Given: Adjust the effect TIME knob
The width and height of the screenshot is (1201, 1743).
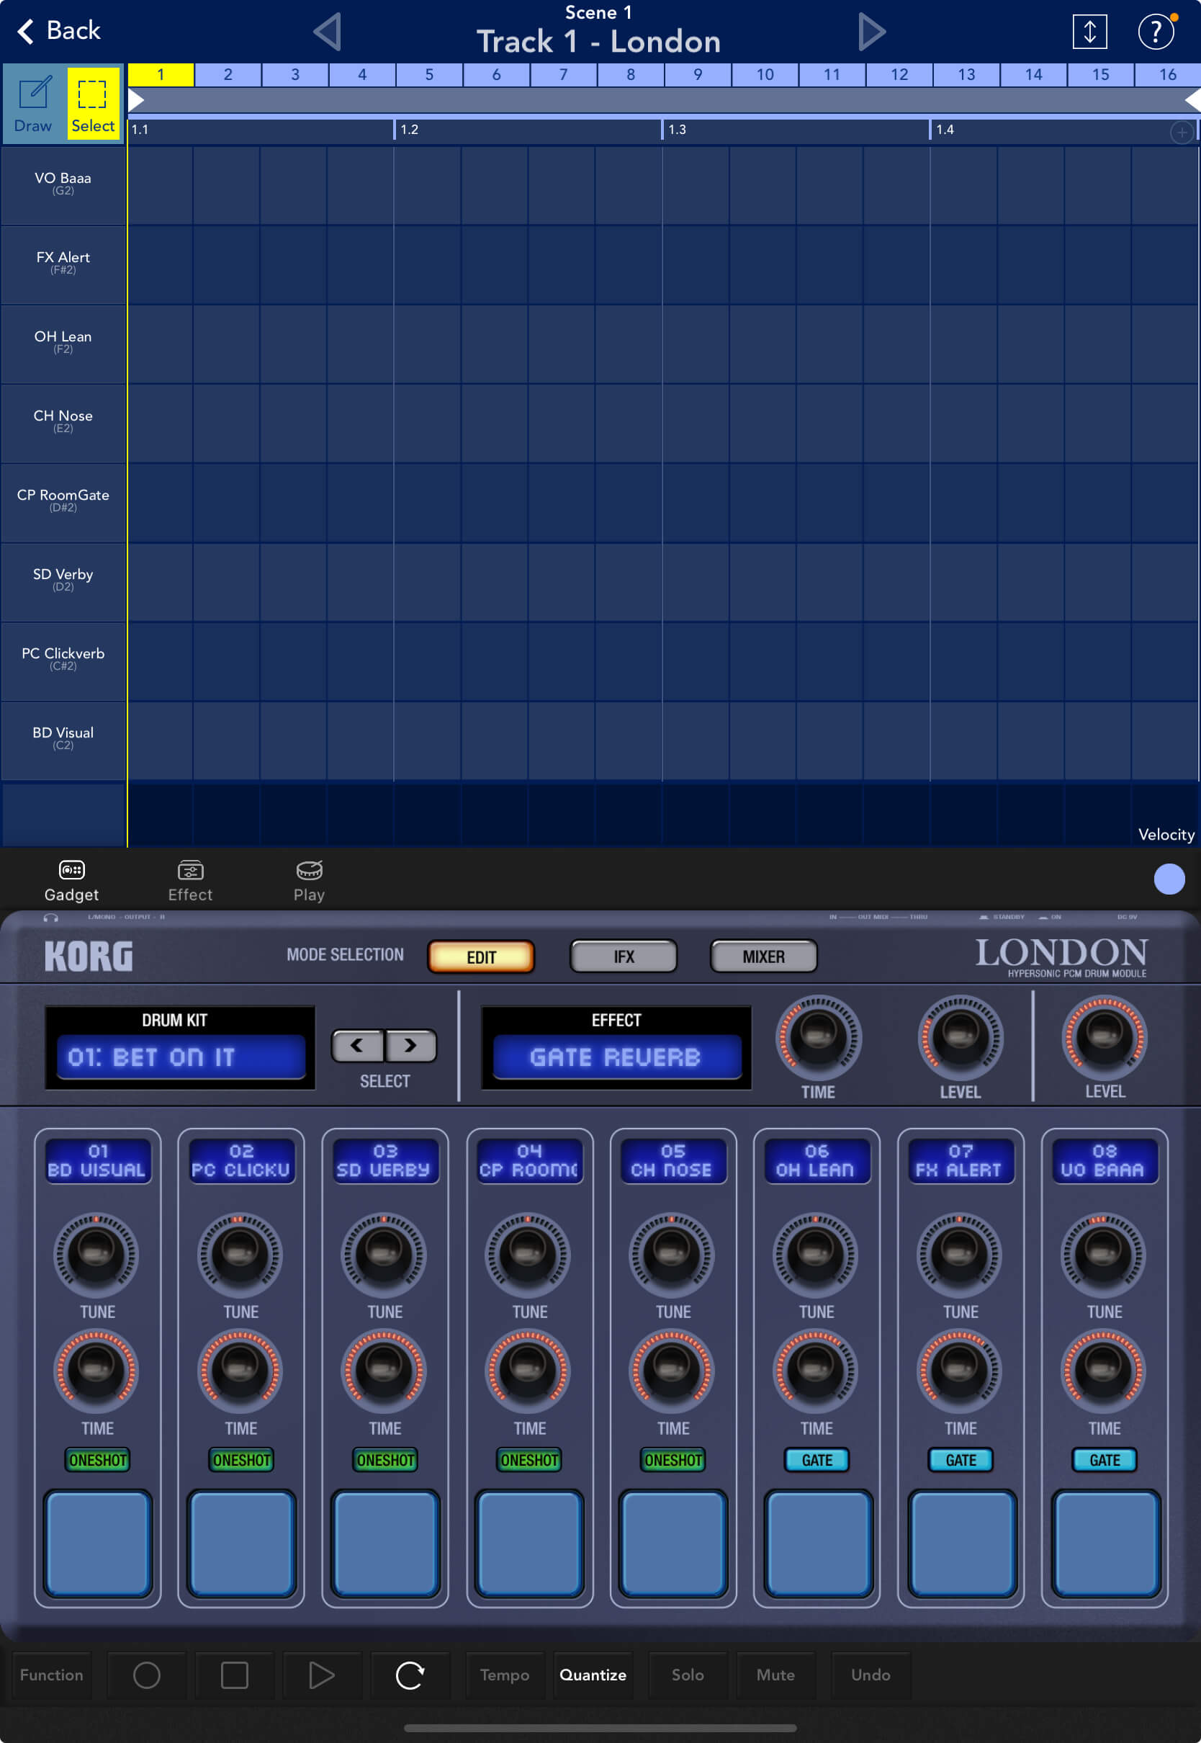Looking at the screenshot, I should point(817,1037).
